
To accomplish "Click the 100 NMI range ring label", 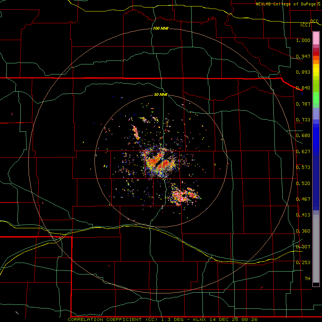I will click(x=161, y=28).
